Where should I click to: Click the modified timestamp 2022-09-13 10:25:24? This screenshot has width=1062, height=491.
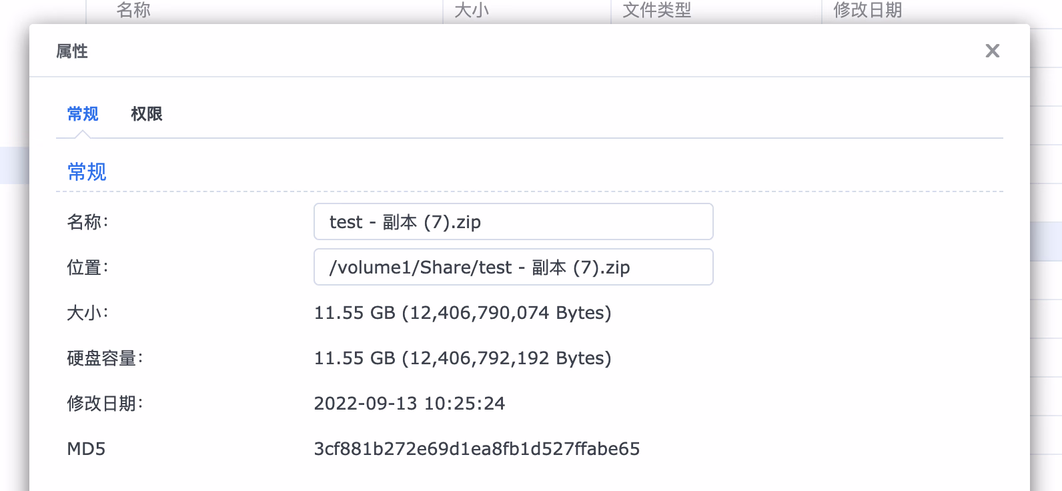tap(409, 403)
